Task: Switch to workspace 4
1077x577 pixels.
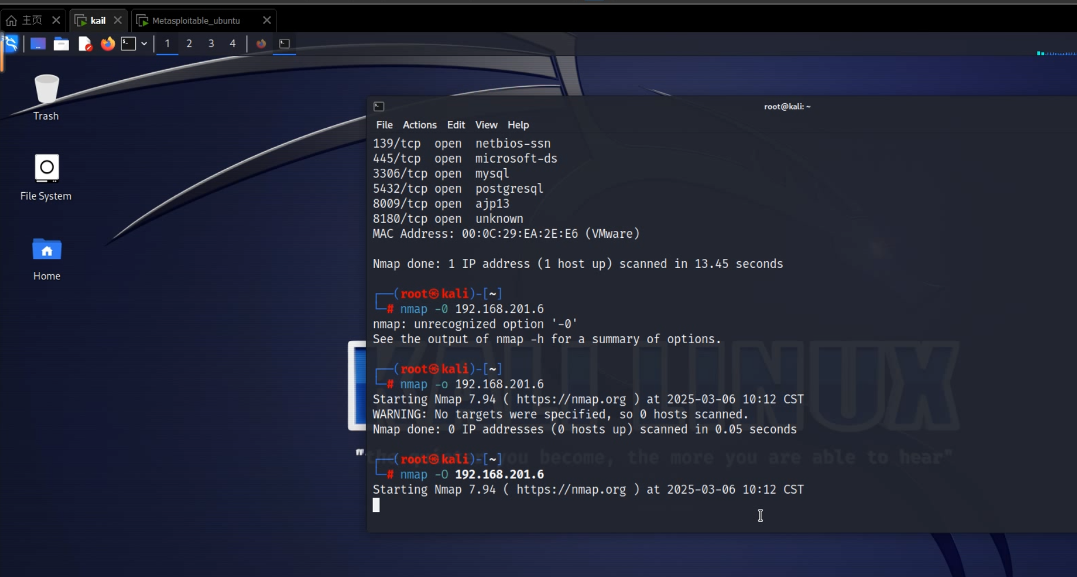Action: [x=233, y=43]
